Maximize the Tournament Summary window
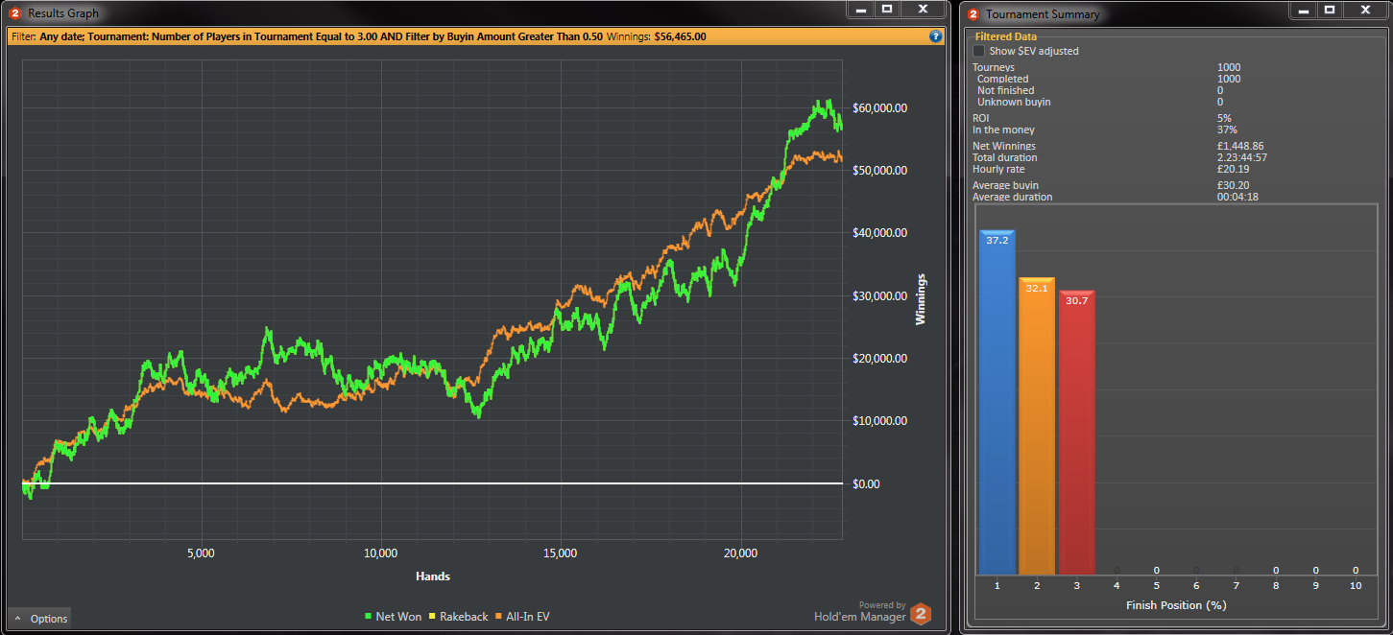The height and width of the screenshot is (635, 1393). (x=1329, y=10)
